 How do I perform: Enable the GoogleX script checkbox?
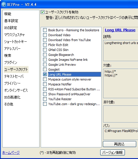tap(45, 70)
